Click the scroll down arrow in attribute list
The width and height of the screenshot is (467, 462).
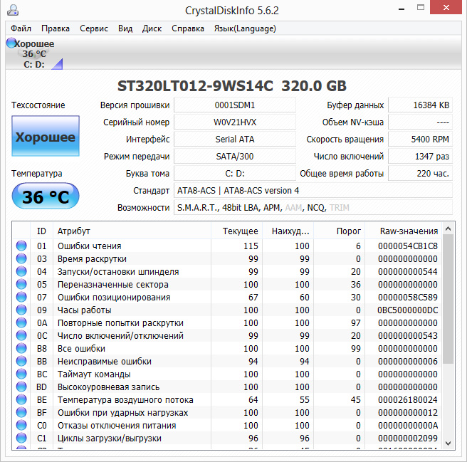click(x=448, y=443)
